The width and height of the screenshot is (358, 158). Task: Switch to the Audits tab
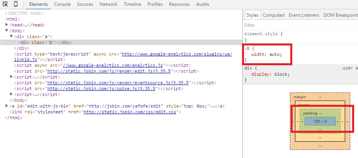tap(202, 4)
